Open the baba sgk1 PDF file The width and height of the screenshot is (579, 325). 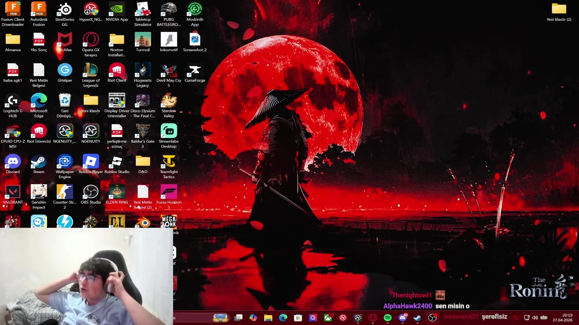[x=13, y=73]
